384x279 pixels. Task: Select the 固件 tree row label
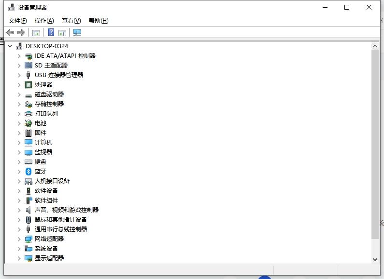[x=41, y=133]
